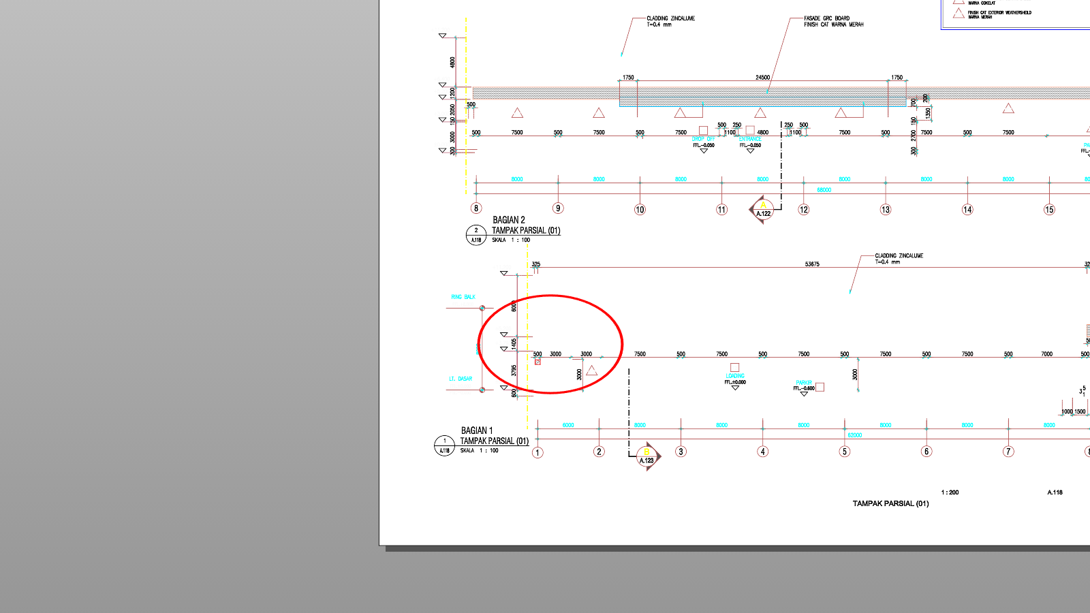Image resolution: width=1090 pixels, height=613 pixels.
Task: Select grid bubble 5 on bottom row
Action: tap(845, 452)
